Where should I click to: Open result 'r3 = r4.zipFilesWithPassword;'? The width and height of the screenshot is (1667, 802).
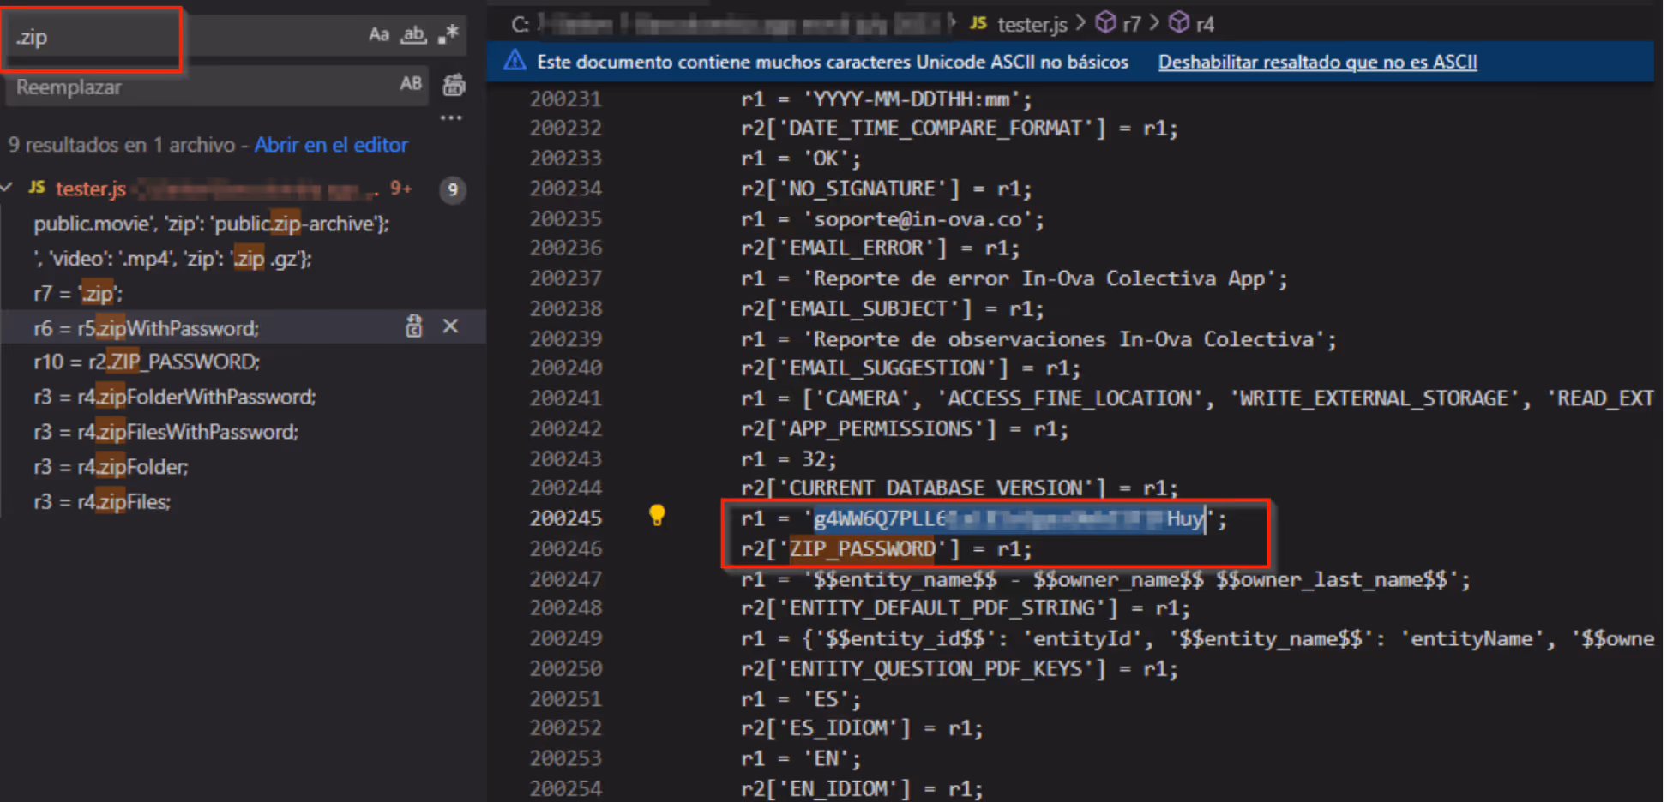(165, 432)
